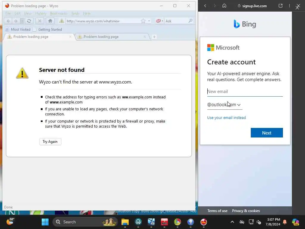Open the Windows Start menu
Screen dimensions: 305x229
(x=45, y=222)
